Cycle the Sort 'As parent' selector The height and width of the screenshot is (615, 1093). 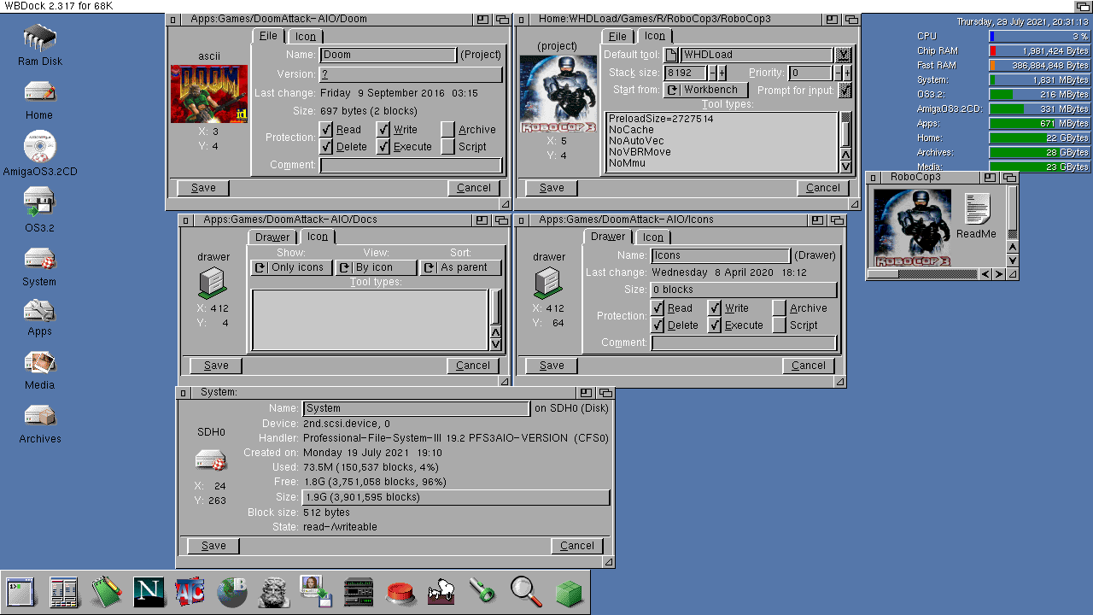pos(460,267)
